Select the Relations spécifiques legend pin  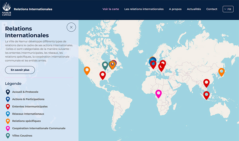(8, 121)
